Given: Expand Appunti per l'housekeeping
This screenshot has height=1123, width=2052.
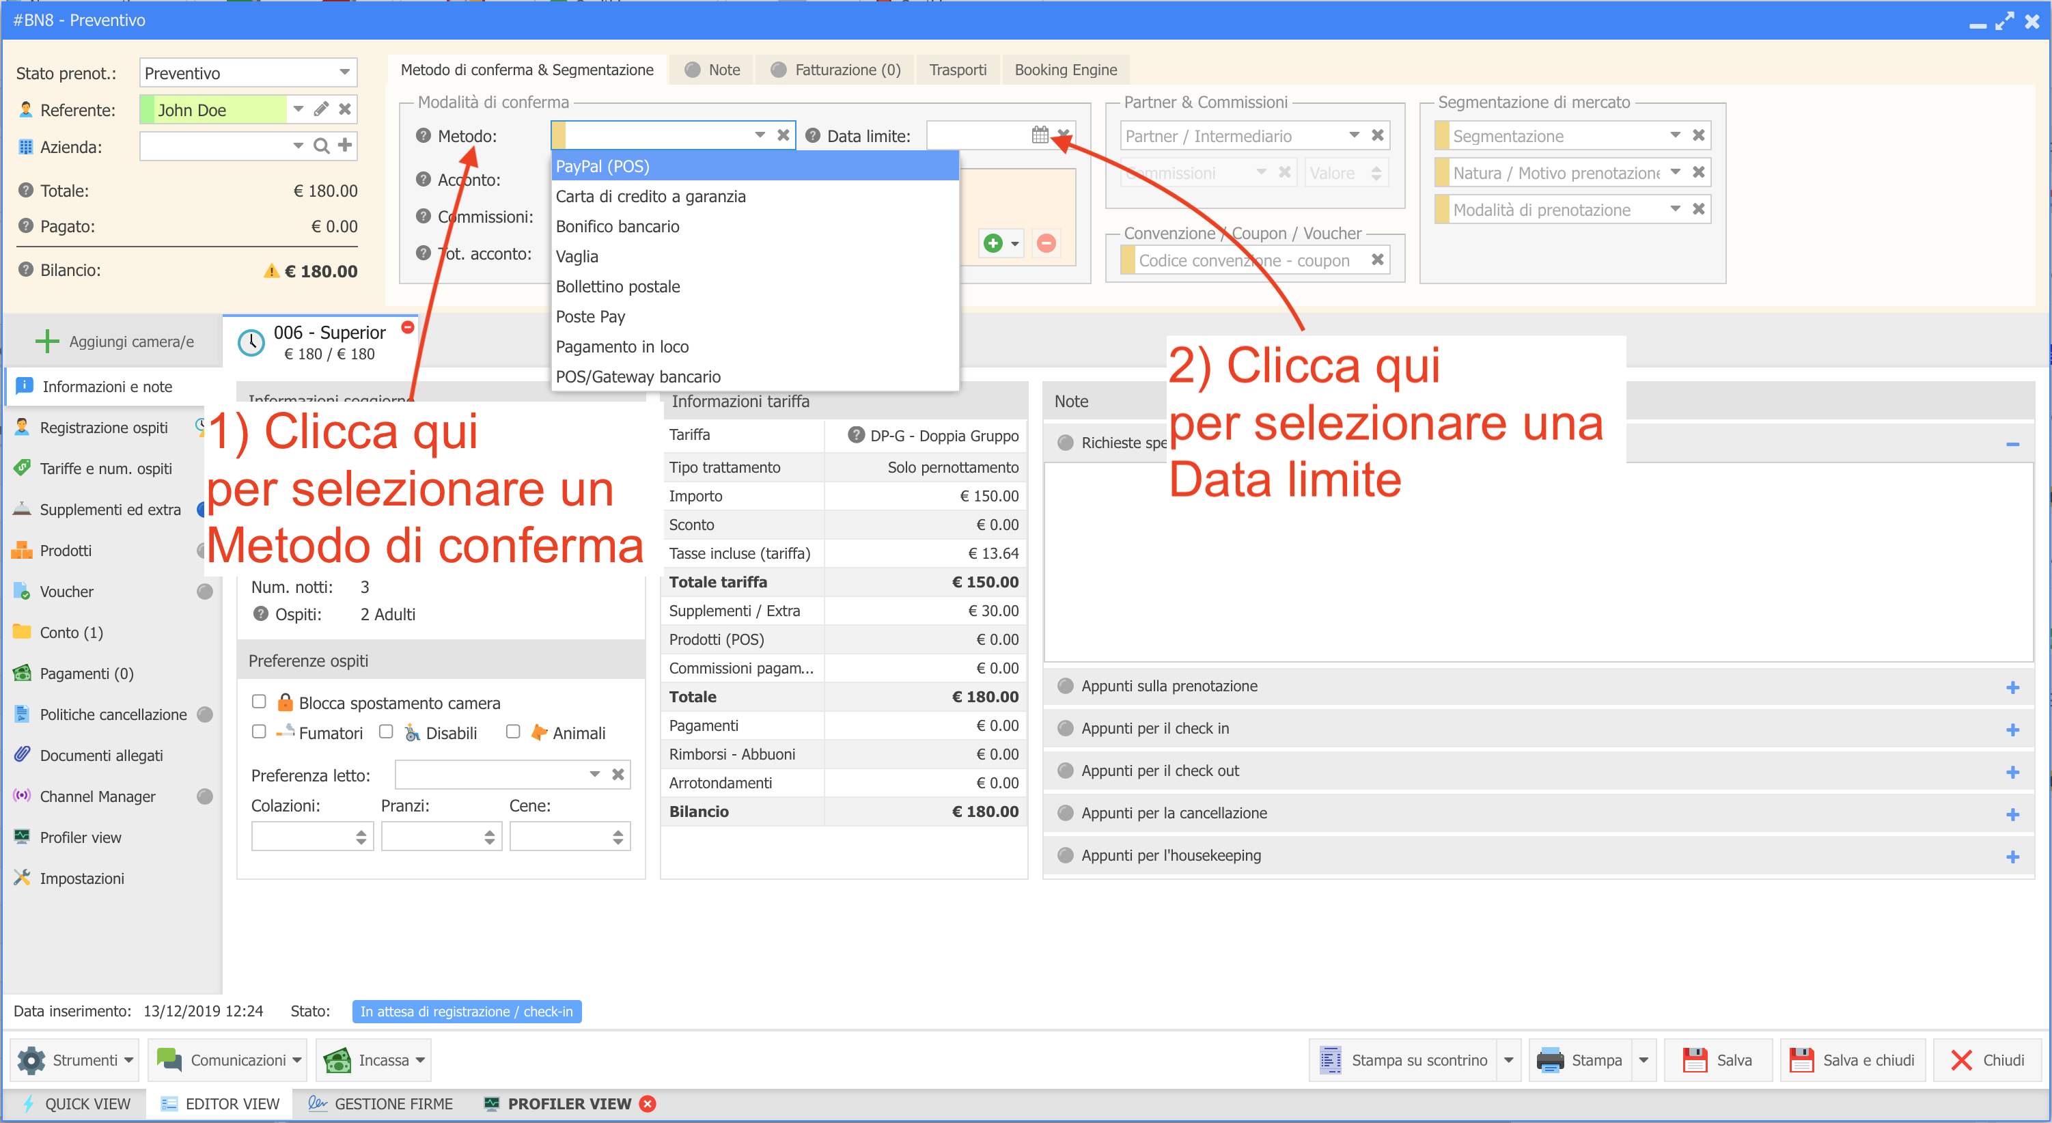Looking at the screenshot, I should (x=2012, y=856).
